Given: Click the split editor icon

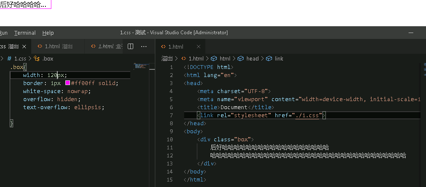Looking at the screenshot, I should [130, 47].
